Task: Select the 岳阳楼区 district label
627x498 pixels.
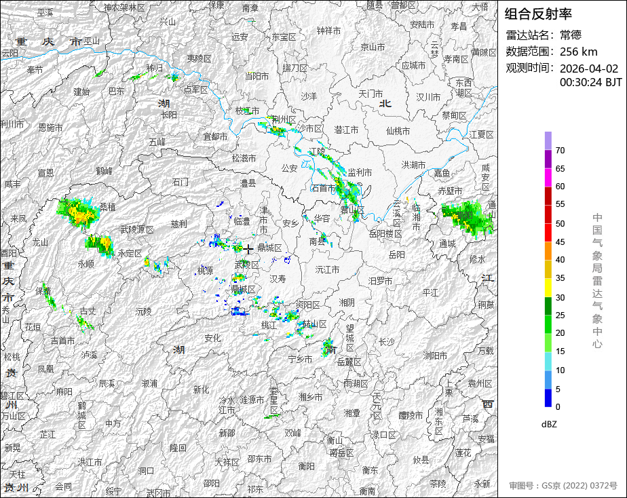Action: point(385,234)
